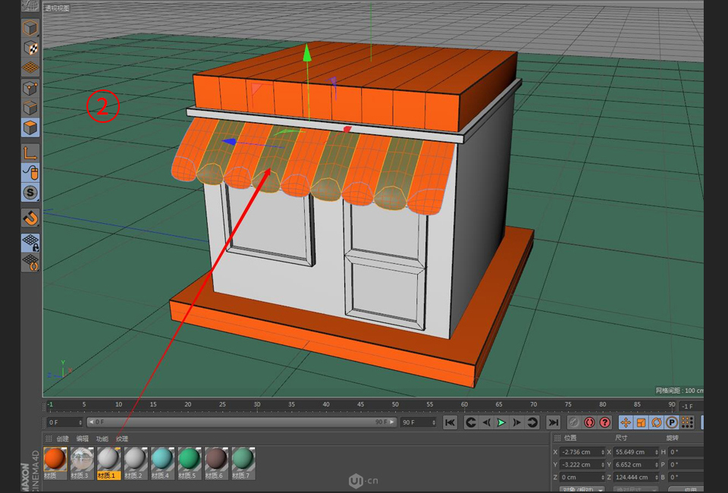Toggle position keyframe recording icon
The height and width of the screenshot is (493, 728).
click(626, 422)
